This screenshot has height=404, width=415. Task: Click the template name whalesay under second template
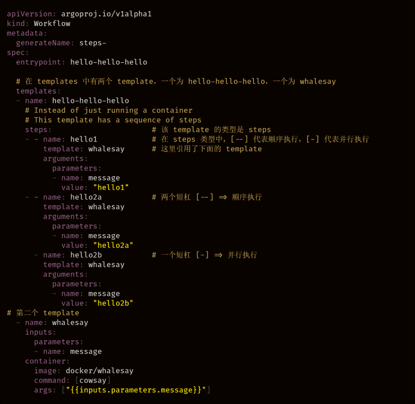(70, 323)
